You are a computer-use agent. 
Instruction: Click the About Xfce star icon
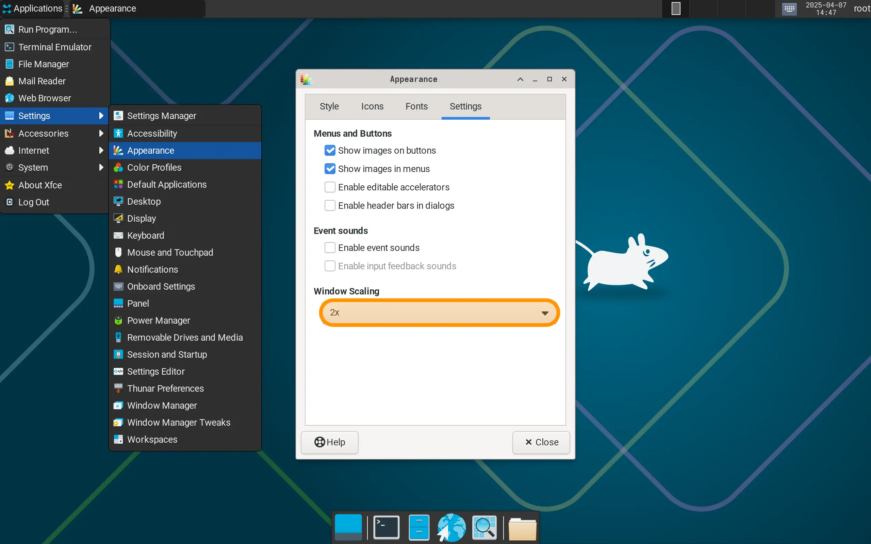(x=10, y=185)
